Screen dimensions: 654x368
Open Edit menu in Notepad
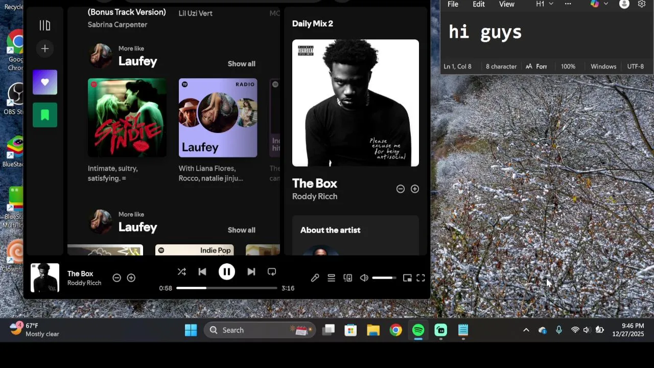tap(479, 4)
